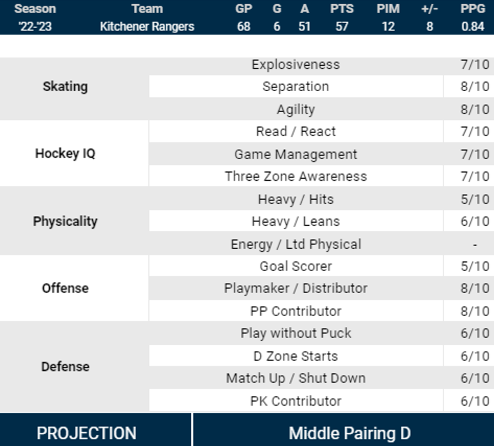The width and height of the screenshot is (494, 446).
Task: Click the Season column header
Action: tap(35, 9)
